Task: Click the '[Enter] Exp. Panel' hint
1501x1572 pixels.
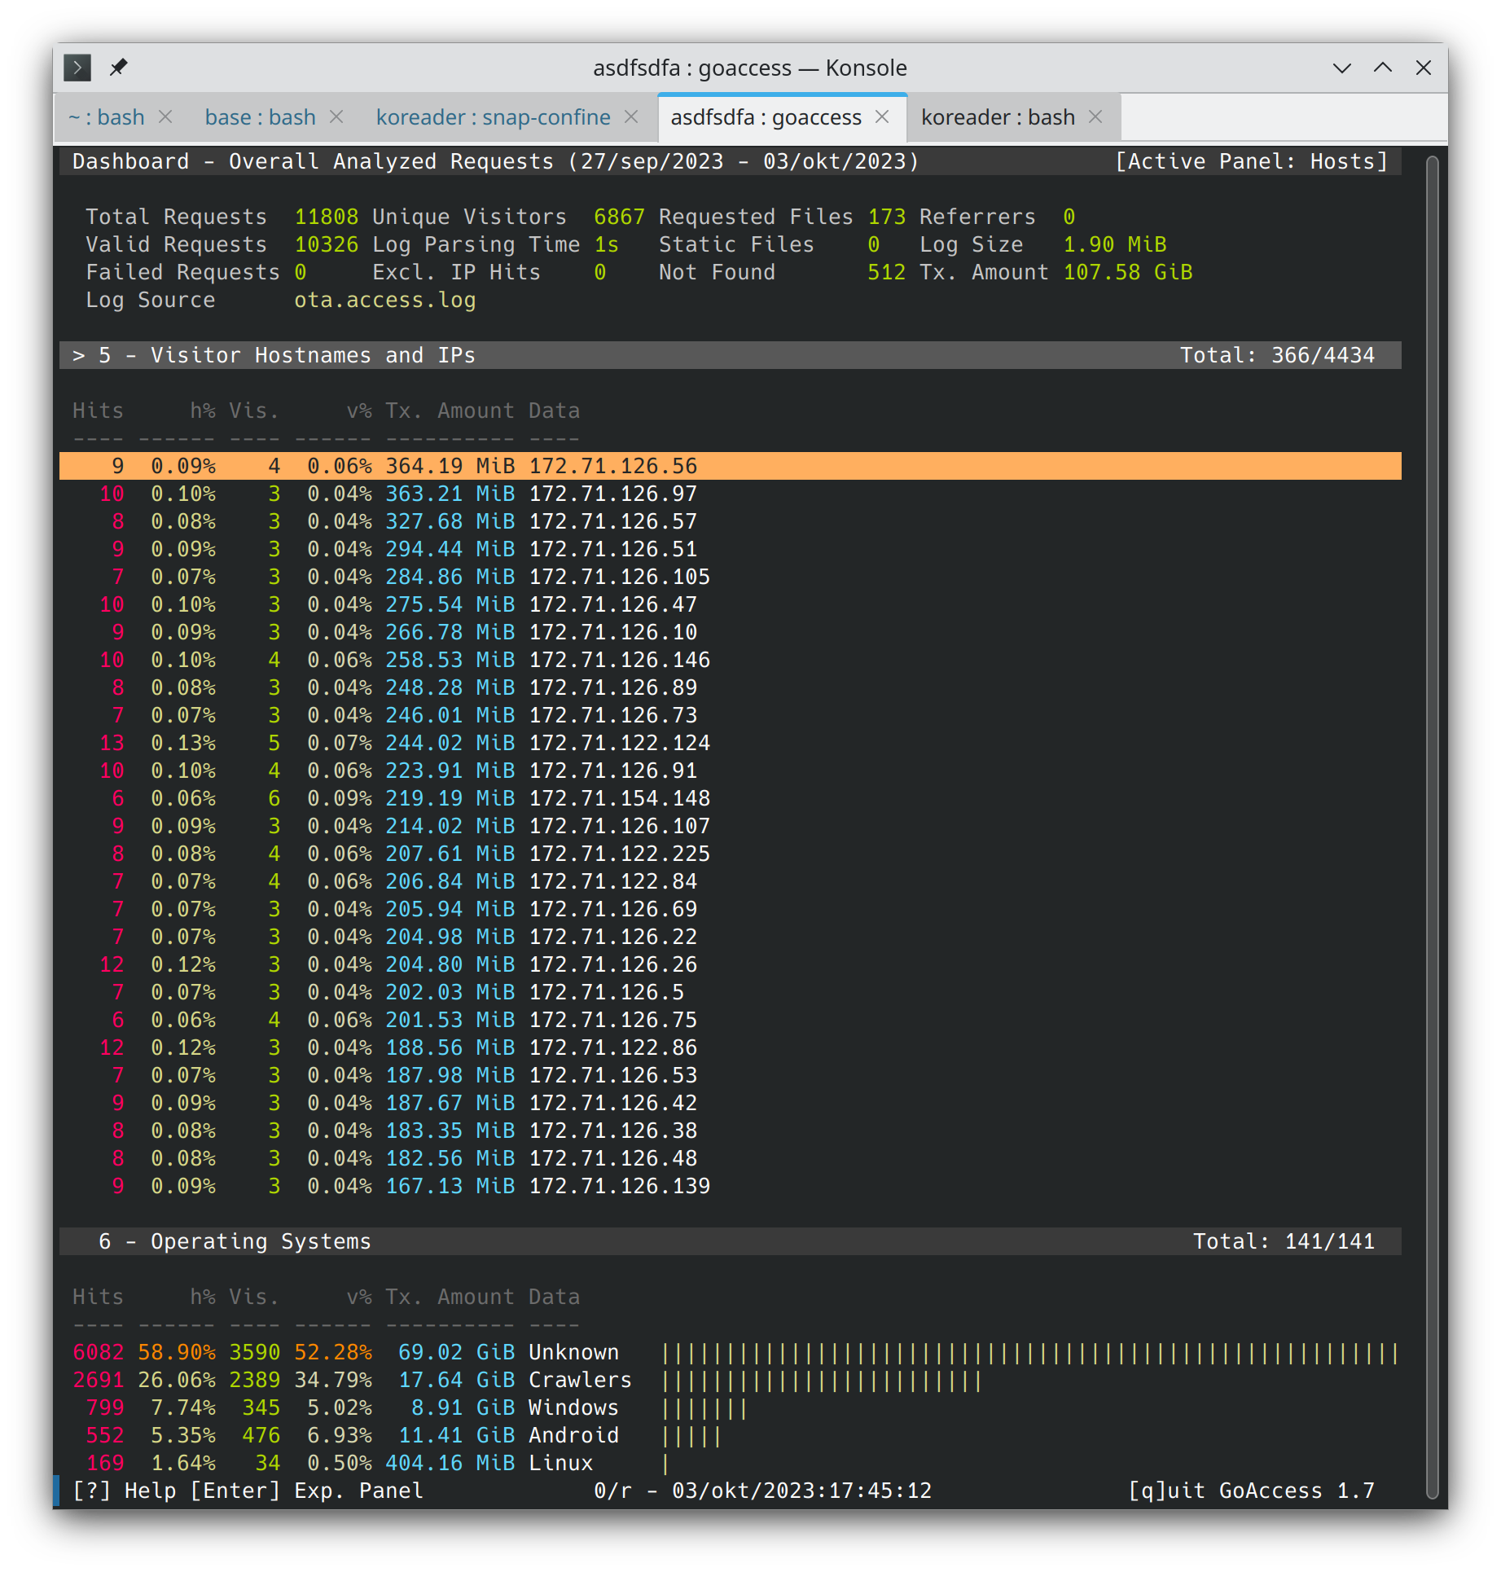Action: coord(306,1491)
